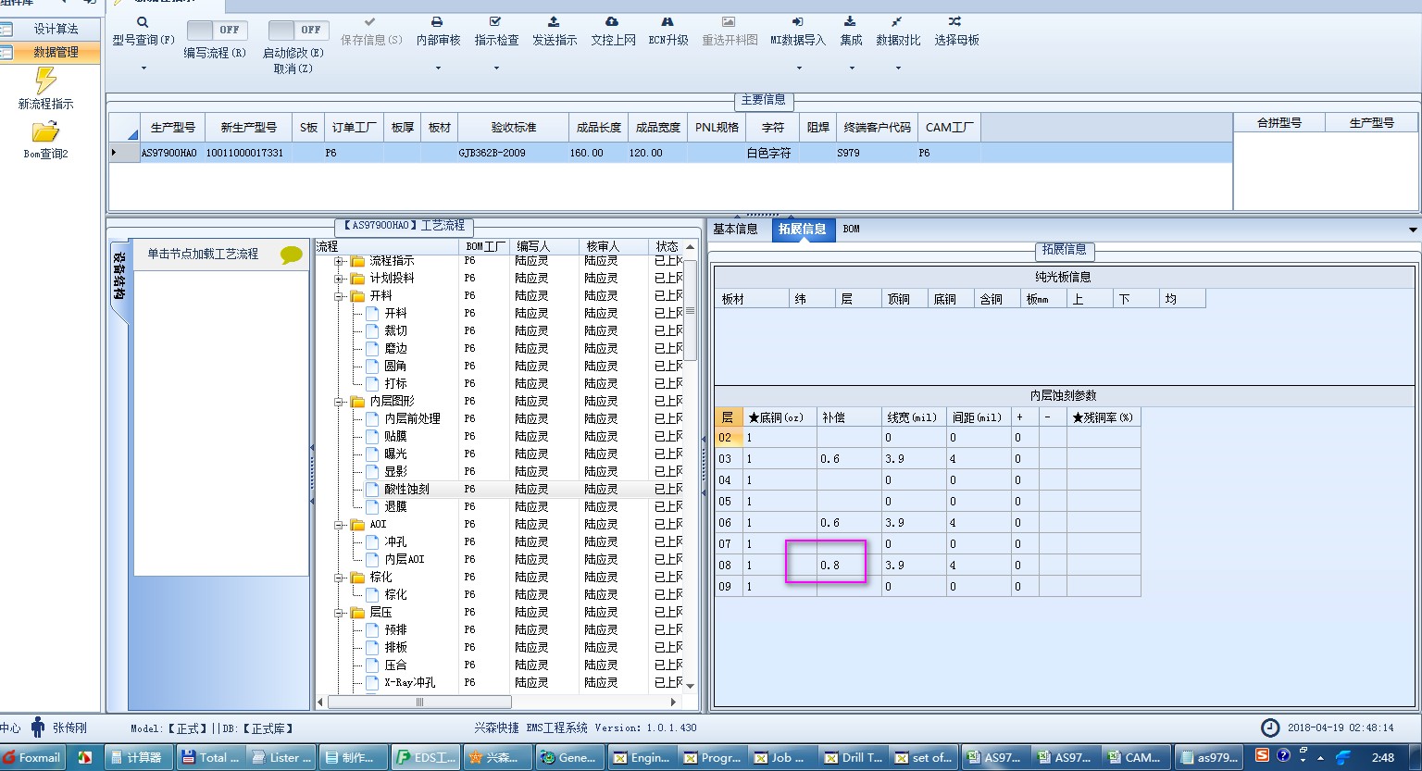1422x771 pixels.
Task: Open 内部审核 printer-icon button
Action: pos(438,31)
